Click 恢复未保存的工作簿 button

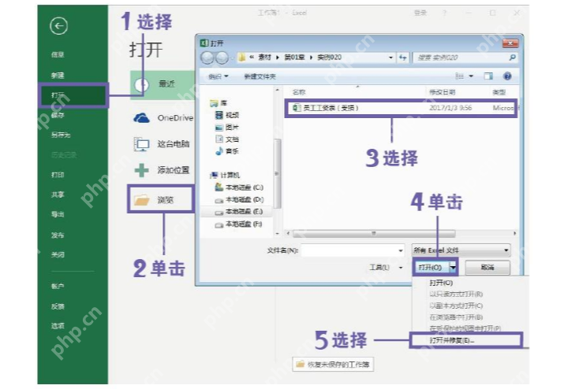[x=333, y=364]
